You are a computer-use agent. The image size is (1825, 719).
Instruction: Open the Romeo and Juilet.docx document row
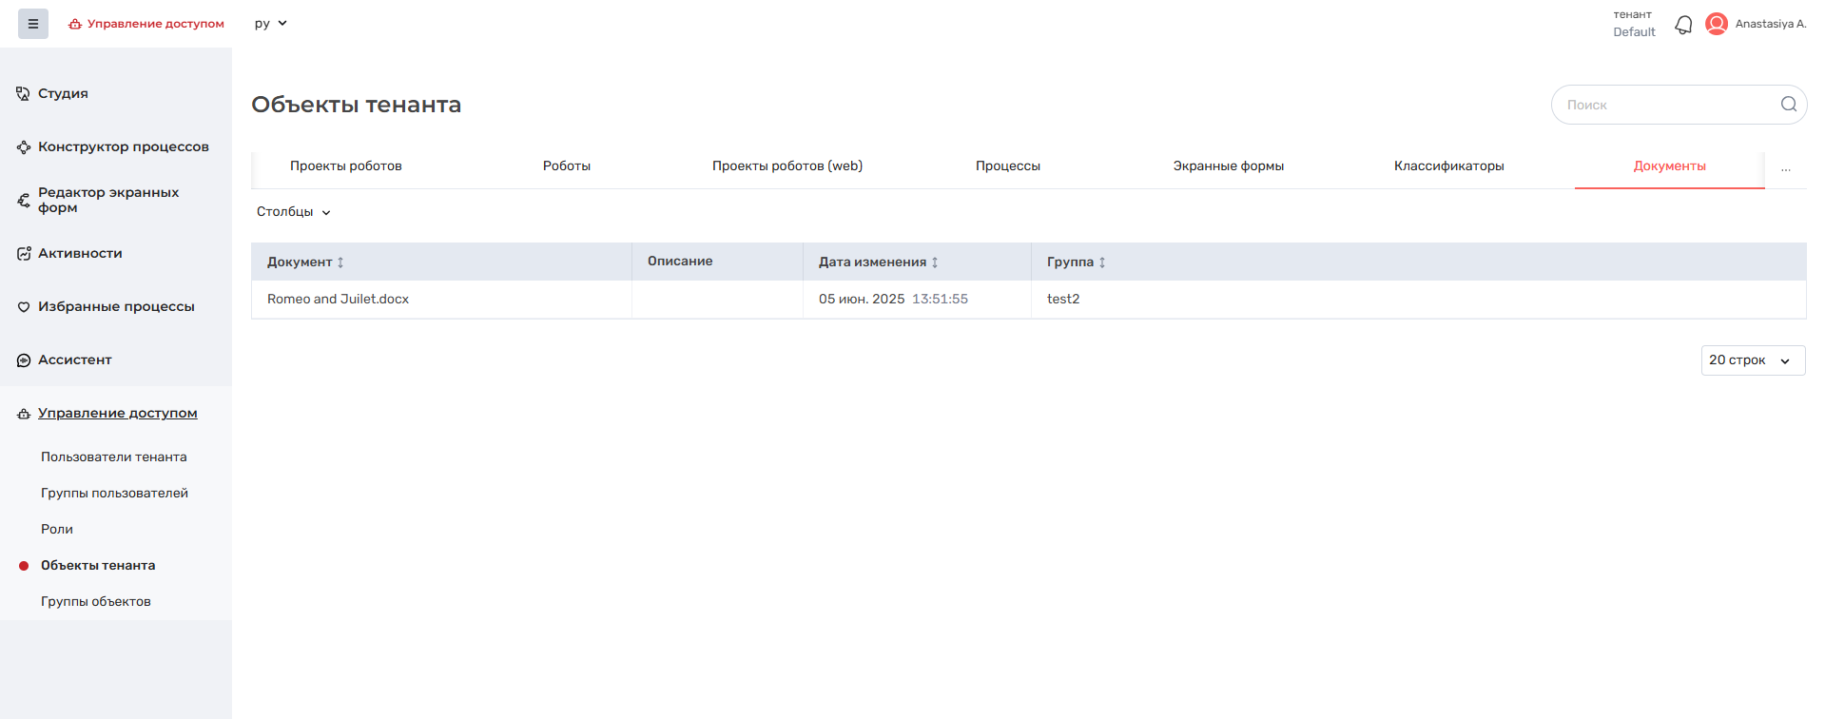click(338, 300)
